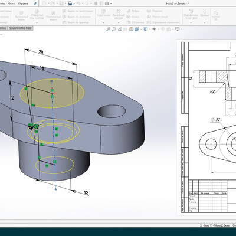Expand Display Style dropdown arrow
Image resolution: width=236 pixels, height=236 pixels.
click(150, 29)
